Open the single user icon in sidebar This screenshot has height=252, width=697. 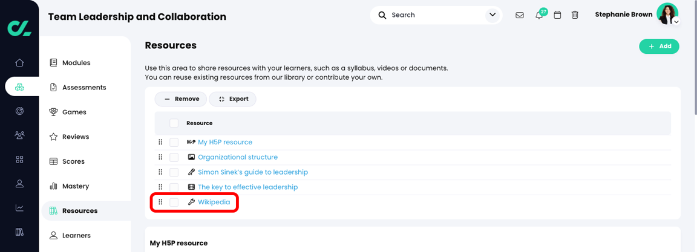pos(19,183)
